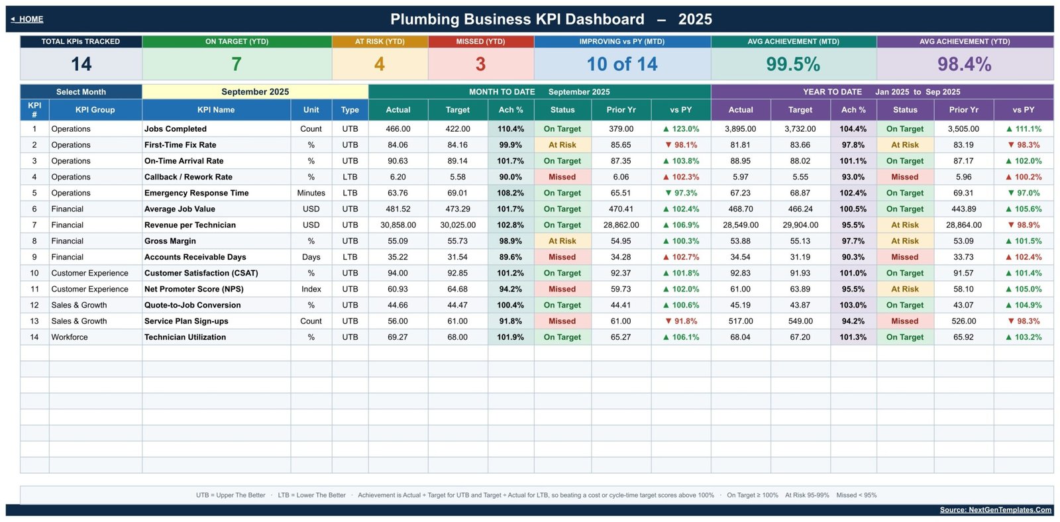The height and width of the screenshot is (522, 1060).
Task: Select the Customer Satisfaction (CSAT) cell
Action: click(216, 273)
